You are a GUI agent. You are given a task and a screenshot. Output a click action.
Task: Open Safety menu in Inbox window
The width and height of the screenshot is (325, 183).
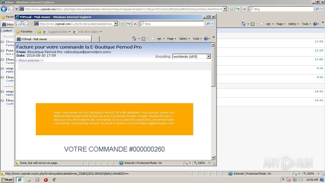(x=294, y=24)
